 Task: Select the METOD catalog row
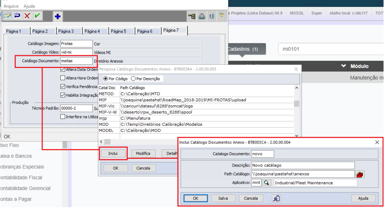coord(196,94)
